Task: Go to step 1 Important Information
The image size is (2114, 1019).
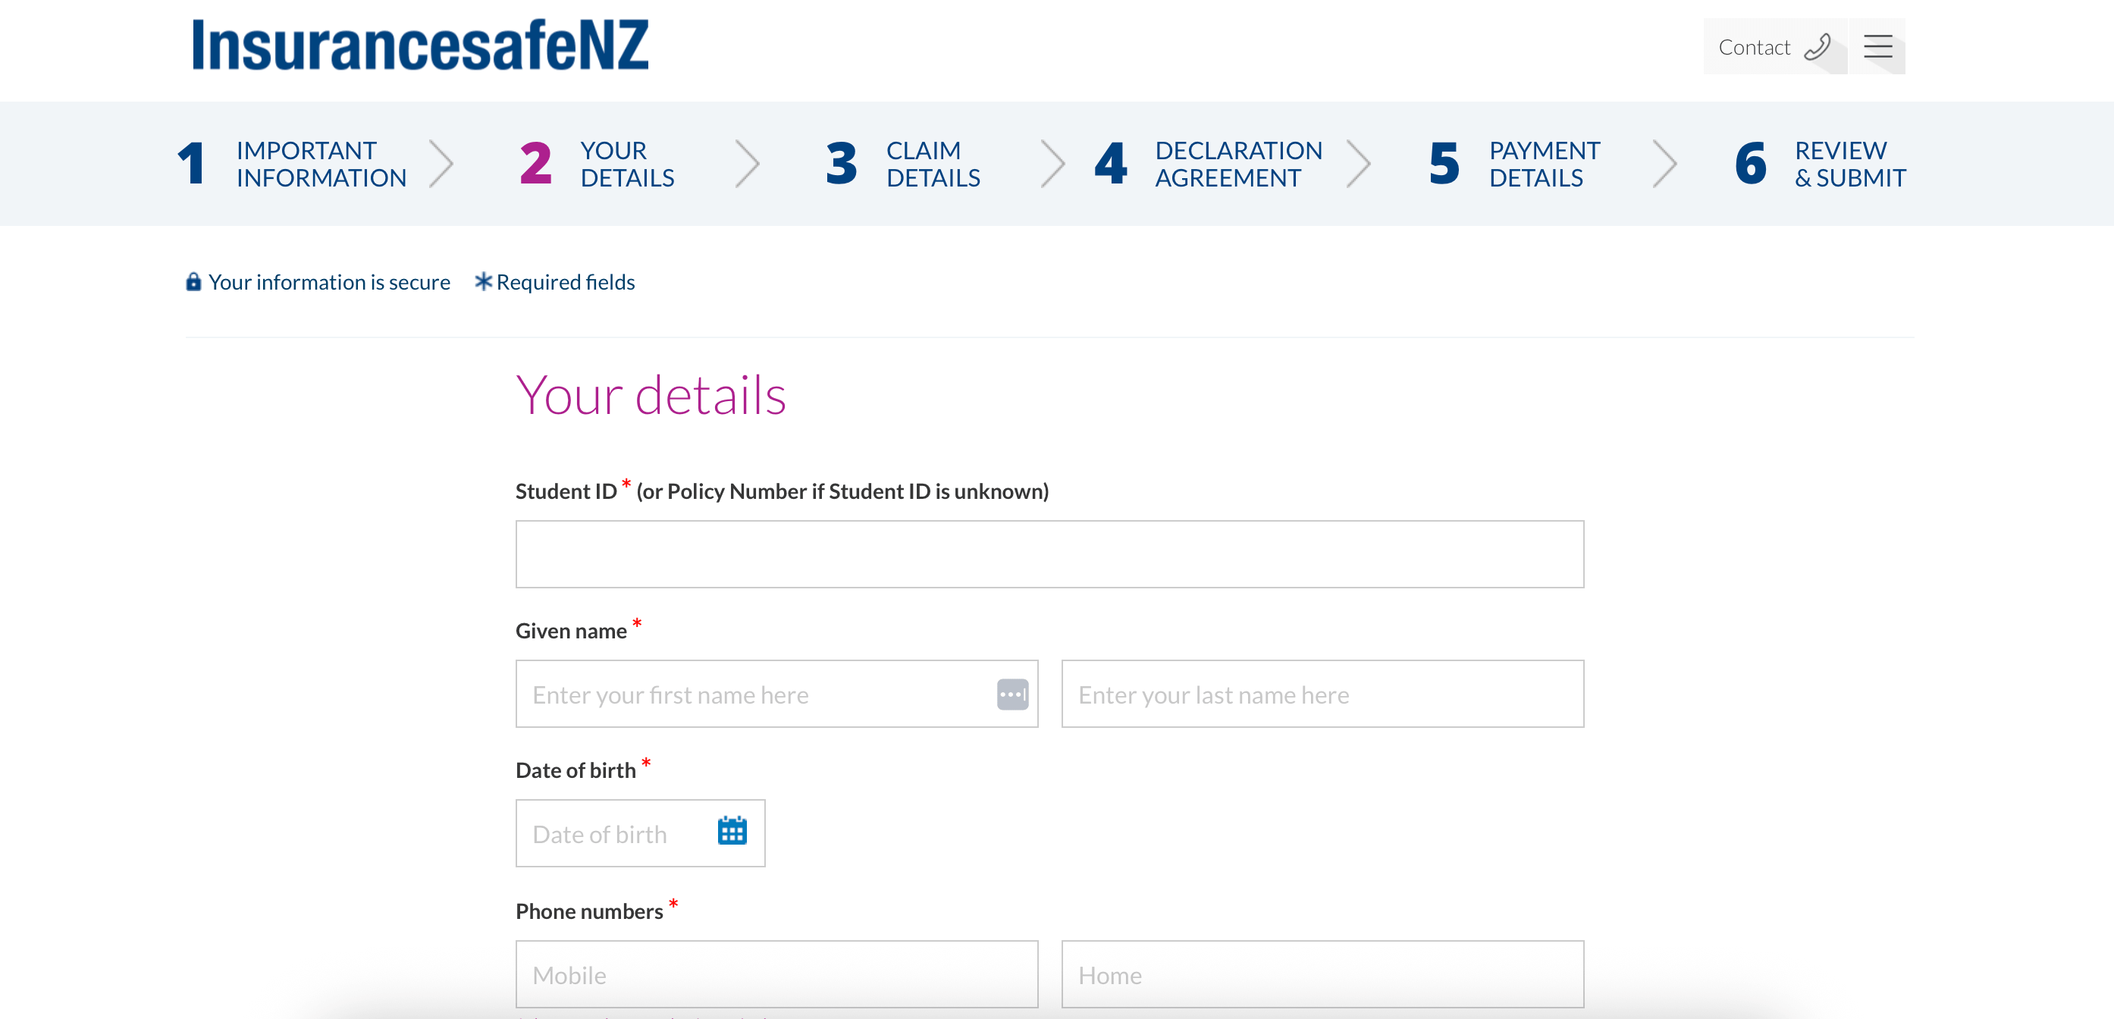Action: (292, 164)
